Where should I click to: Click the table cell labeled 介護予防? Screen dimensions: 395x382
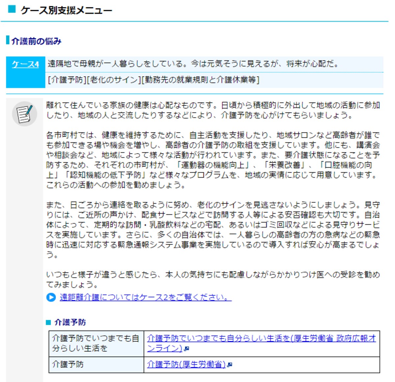coord(96,365)
